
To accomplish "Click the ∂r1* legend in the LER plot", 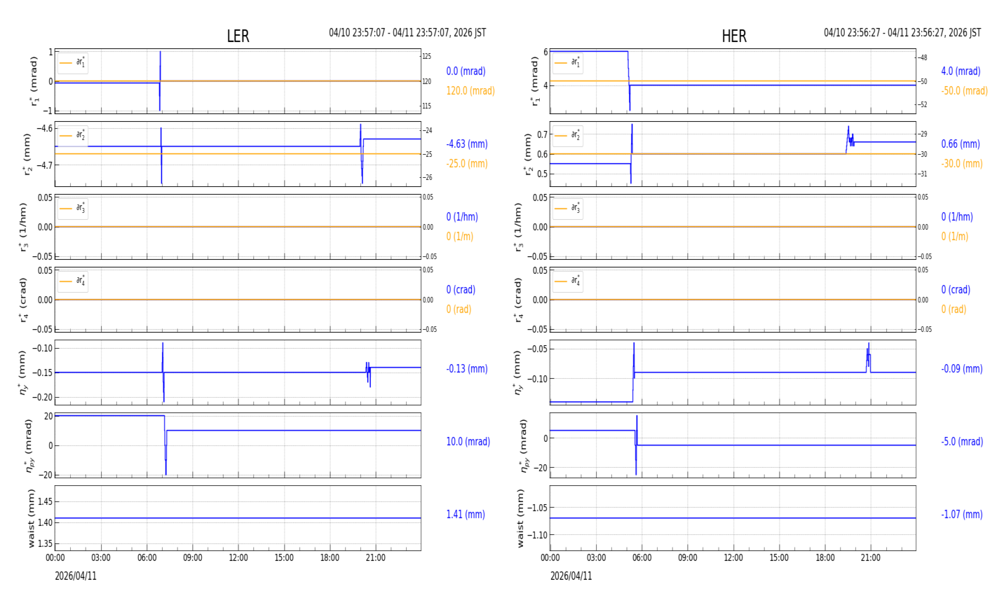I will click(x=73, y=62).
